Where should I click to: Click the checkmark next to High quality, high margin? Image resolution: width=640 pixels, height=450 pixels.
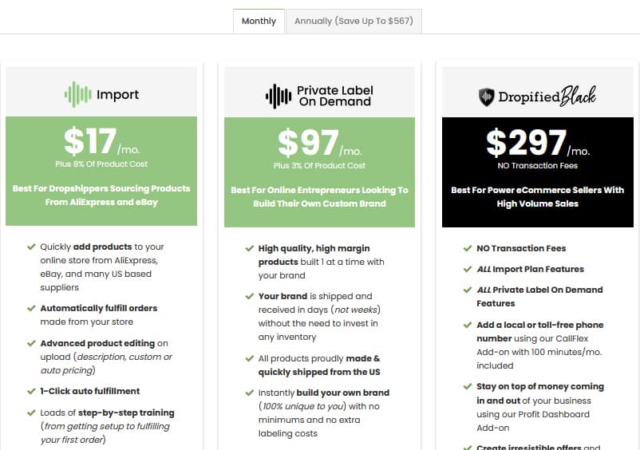pyautogui.click(x=250, y=248)
